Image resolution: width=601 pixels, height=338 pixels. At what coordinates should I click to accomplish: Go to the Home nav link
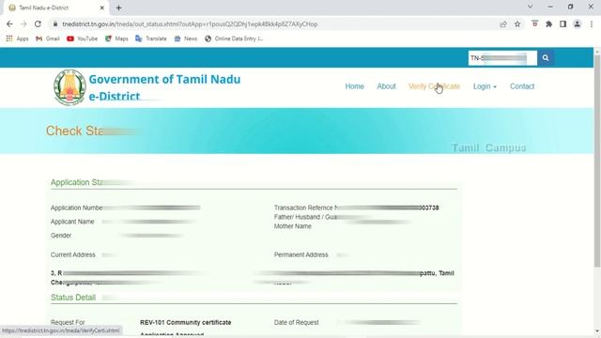coord(355,86)
